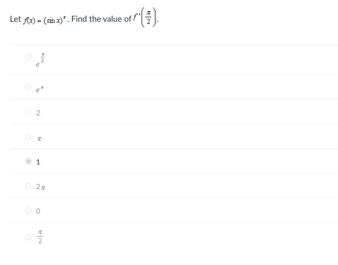Select the answer option π
338x265 pixels.
pyautogui.click(x=28, y=136)
